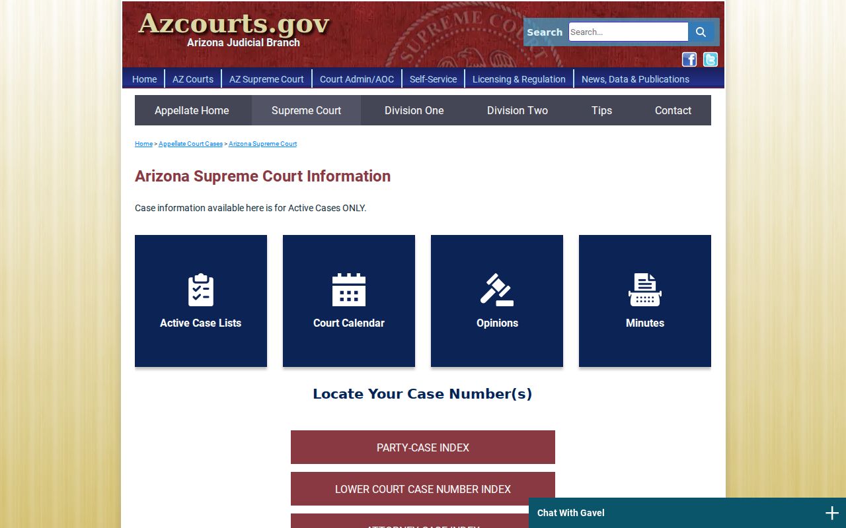Click the Minutes tile label
This screenshot has height=528, width=846.
645,323
